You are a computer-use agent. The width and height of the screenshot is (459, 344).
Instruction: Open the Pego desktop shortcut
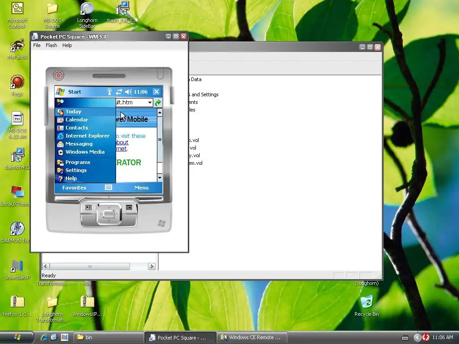[x=17, y=86]
